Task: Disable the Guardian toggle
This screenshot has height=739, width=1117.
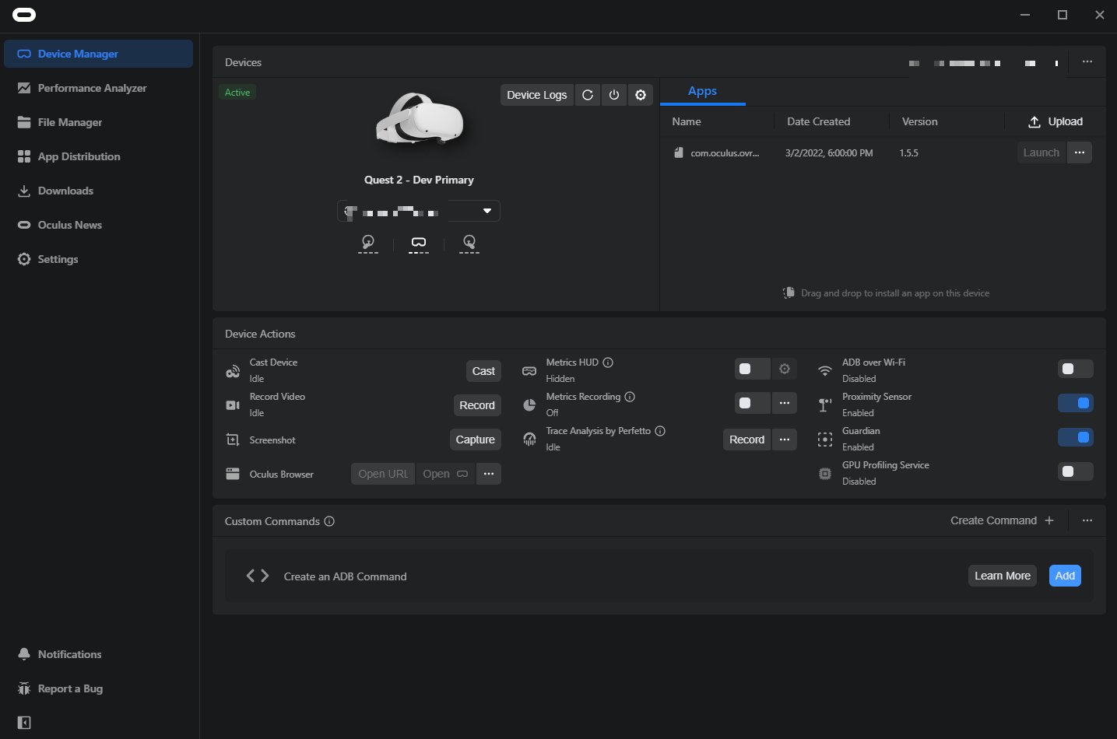Action: (1076, 437)
